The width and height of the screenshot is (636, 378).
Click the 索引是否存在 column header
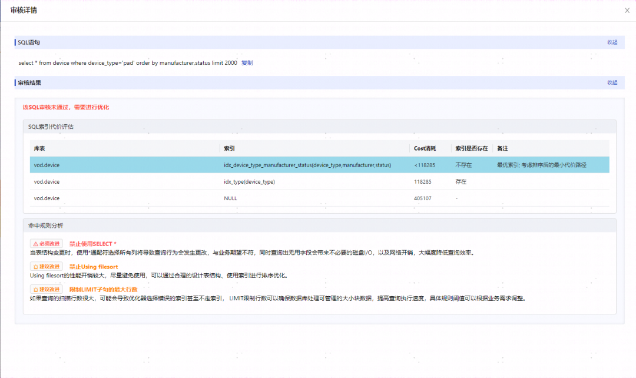point(471,148)
